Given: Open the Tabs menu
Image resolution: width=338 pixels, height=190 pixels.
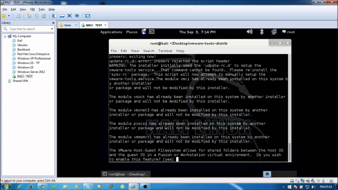Looking at the screenshot, I should click(x=41, y=9).
